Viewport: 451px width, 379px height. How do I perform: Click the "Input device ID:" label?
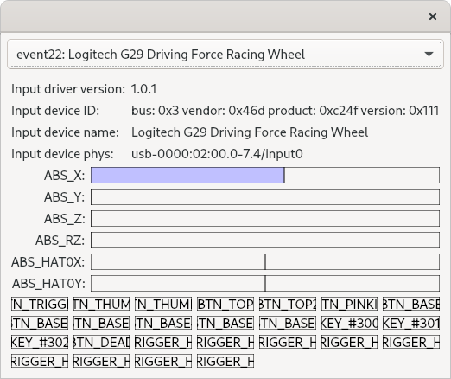[x=55, y=111]
